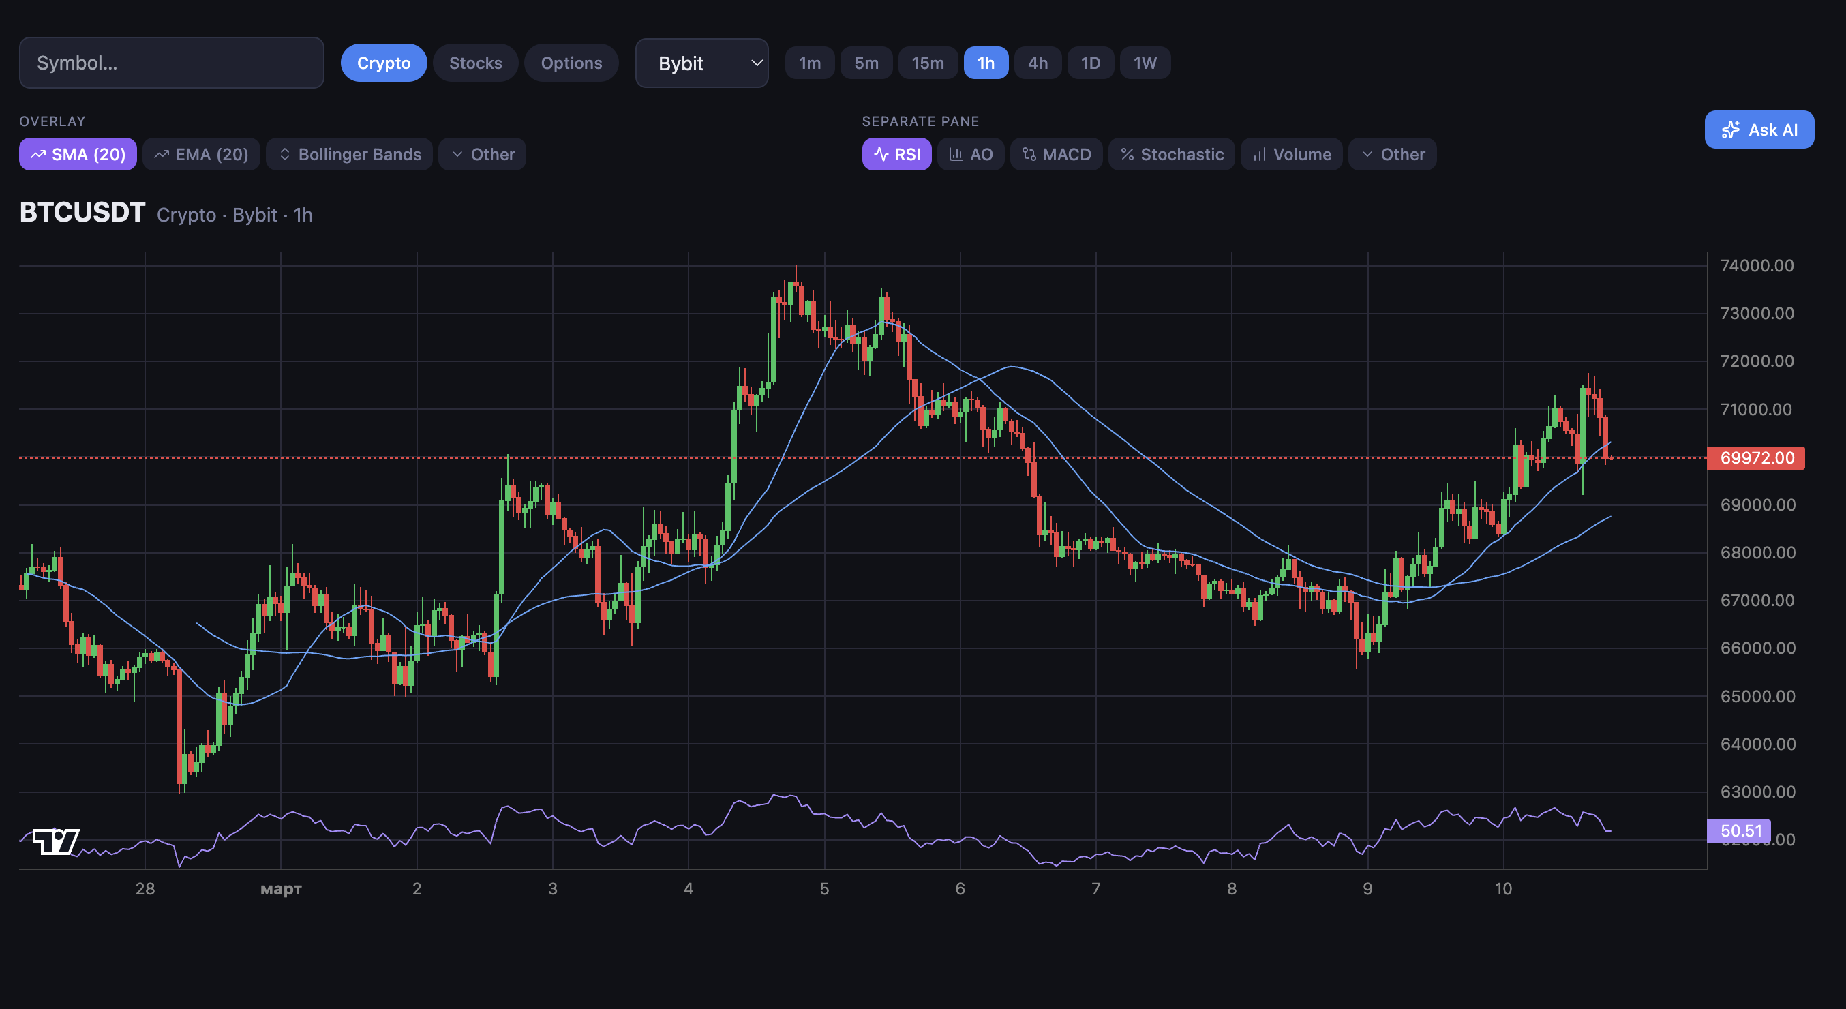The height and width of the screenshot is (1009, 1846).
Task: Open the TradingView logo link
Action: 56,841
